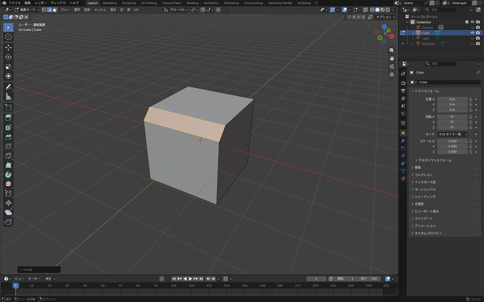The height and width of the screenshot is (302, 484).
Task: Enable edge select mode
Action: pyautogui.click(x=50, y=10)
